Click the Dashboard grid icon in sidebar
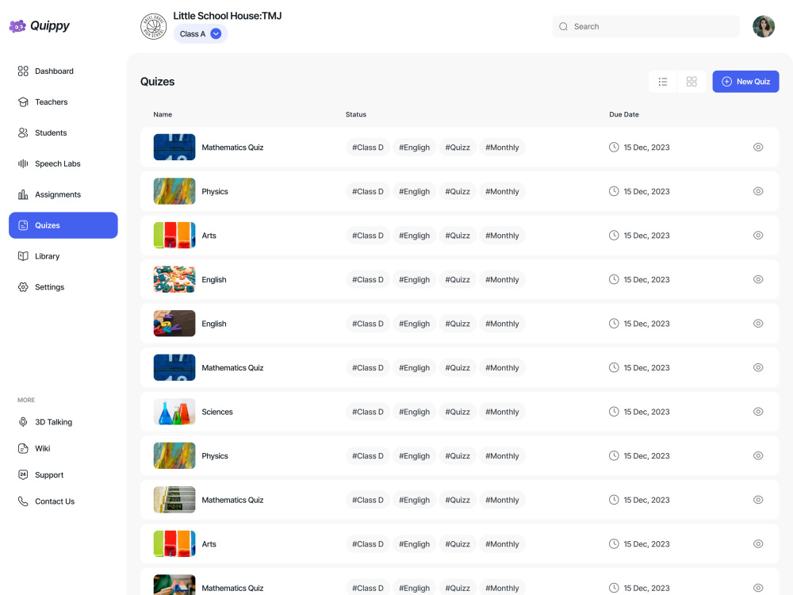The image size is (793, 595). tap(23, 71)
